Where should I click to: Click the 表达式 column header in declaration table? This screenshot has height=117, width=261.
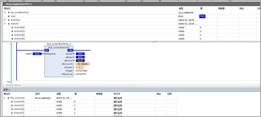[7, 8]
